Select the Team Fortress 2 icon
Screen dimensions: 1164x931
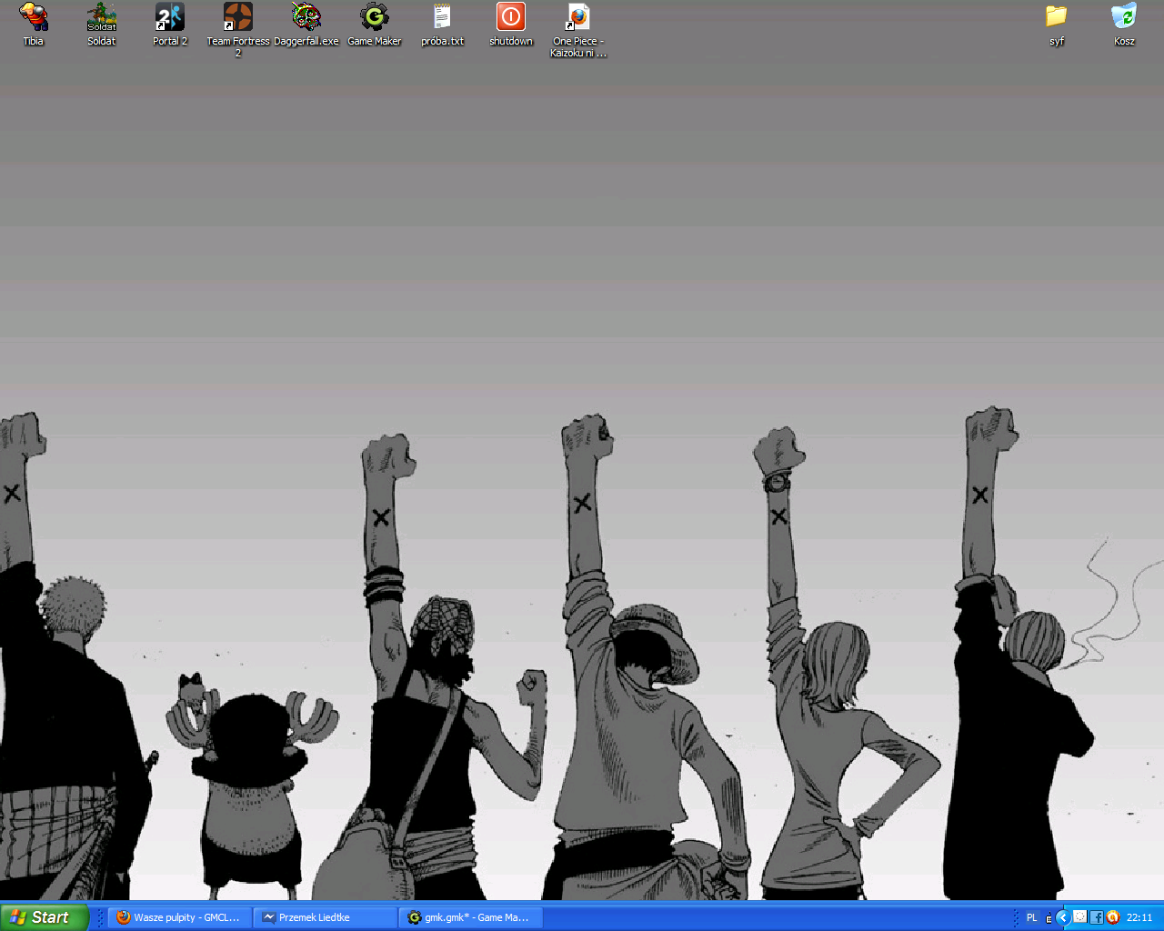[238, 17]
